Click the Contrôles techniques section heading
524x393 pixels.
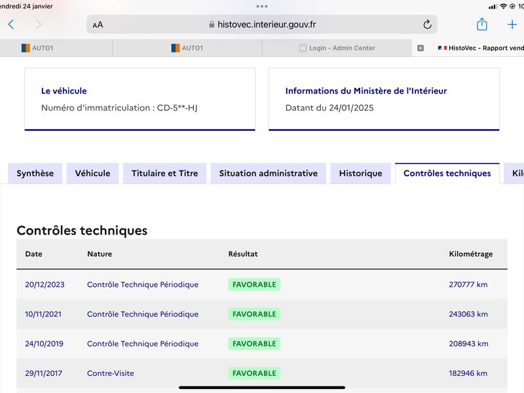click(x=82, y=231)
